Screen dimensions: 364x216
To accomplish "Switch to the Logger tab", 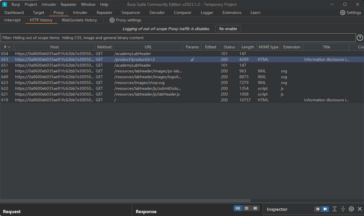I will pos(207,12).
